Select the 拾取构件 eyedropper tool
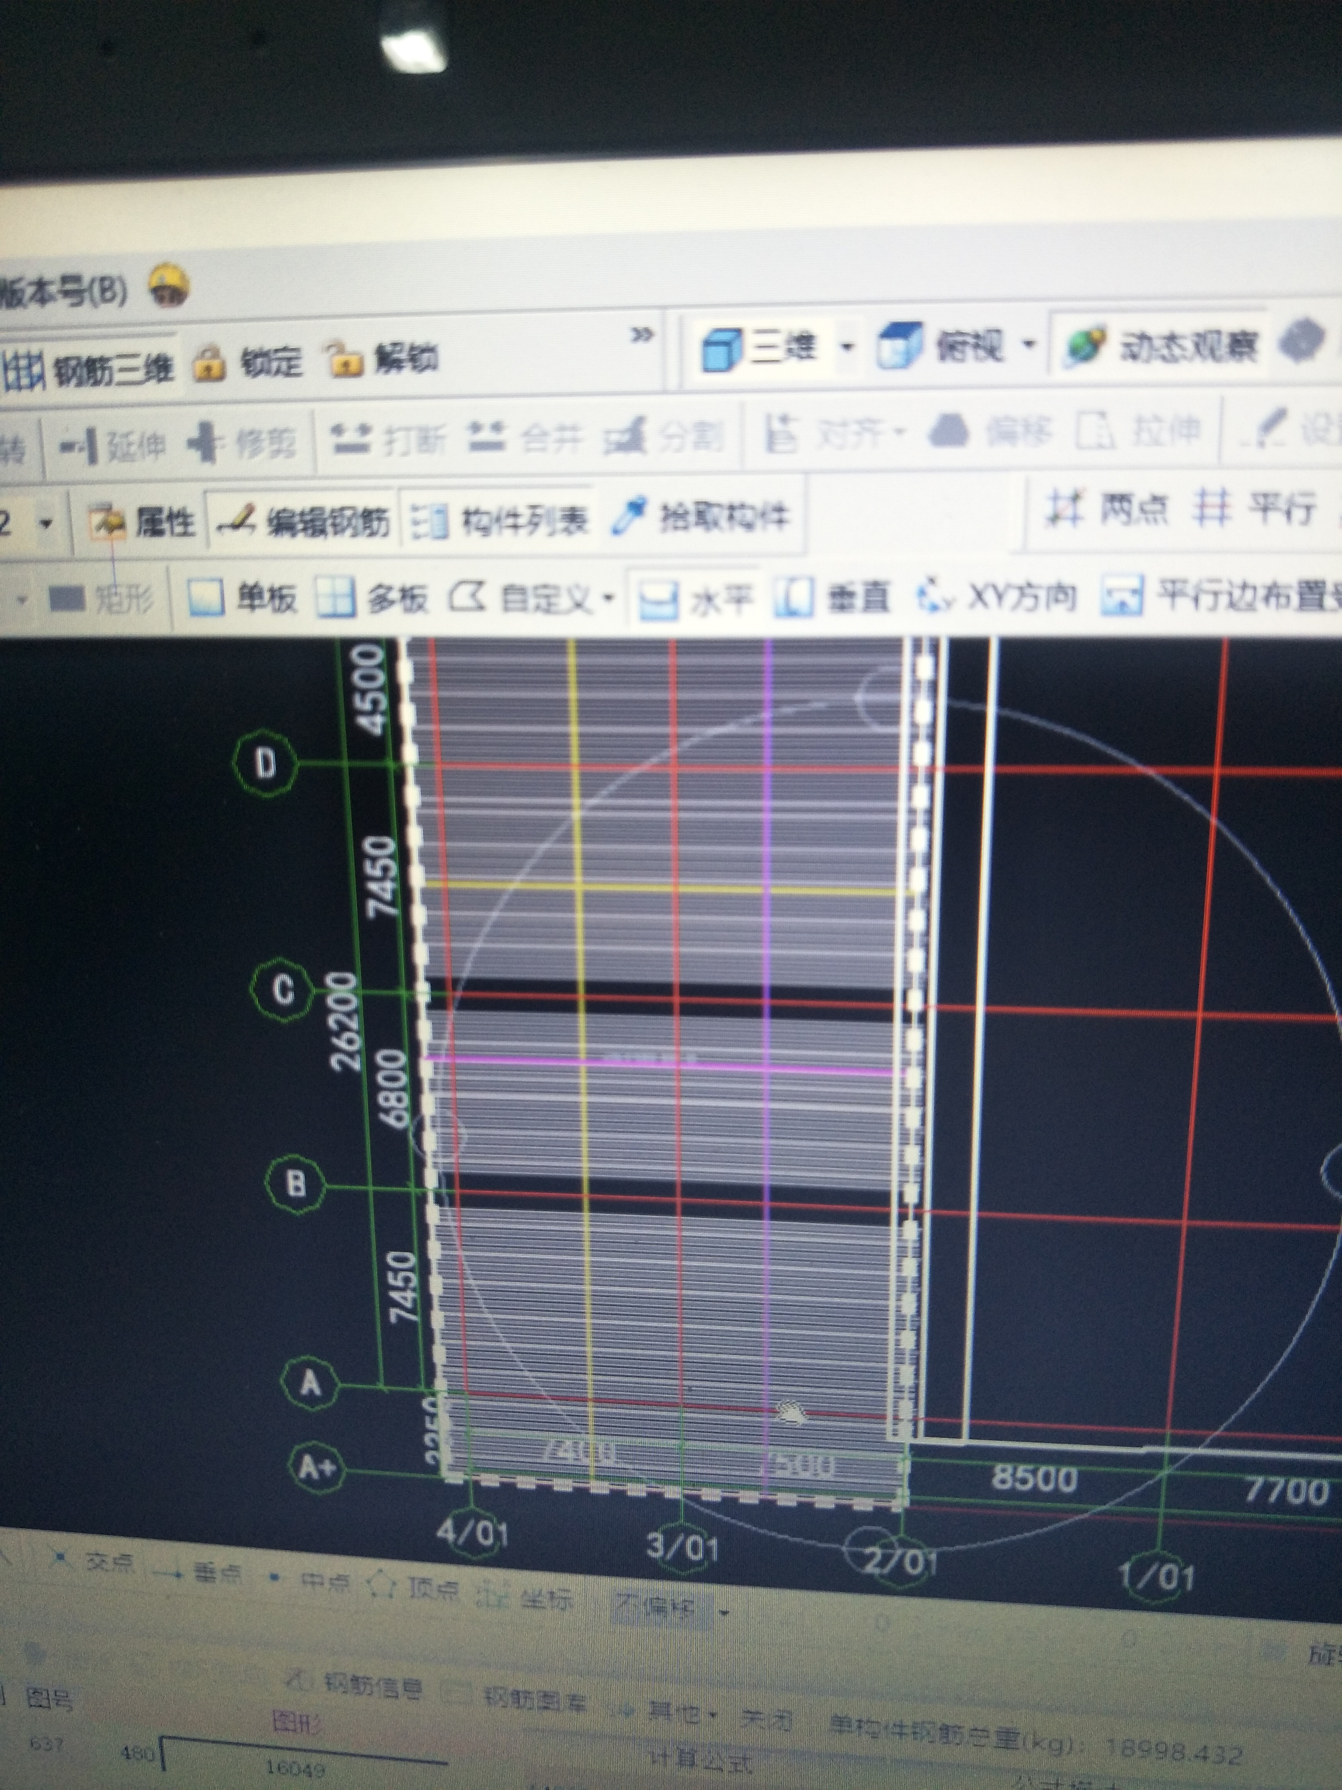This screenshot has width=1342, height=1790. coord(630,515)
